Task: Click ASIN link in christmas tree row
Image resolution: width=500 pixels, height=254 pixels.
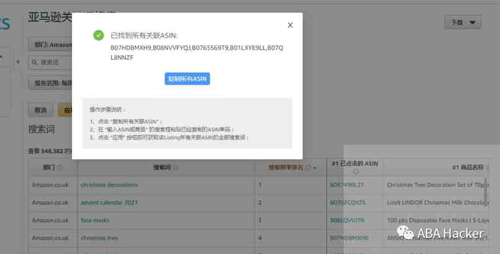Action: tap(349, 238)
